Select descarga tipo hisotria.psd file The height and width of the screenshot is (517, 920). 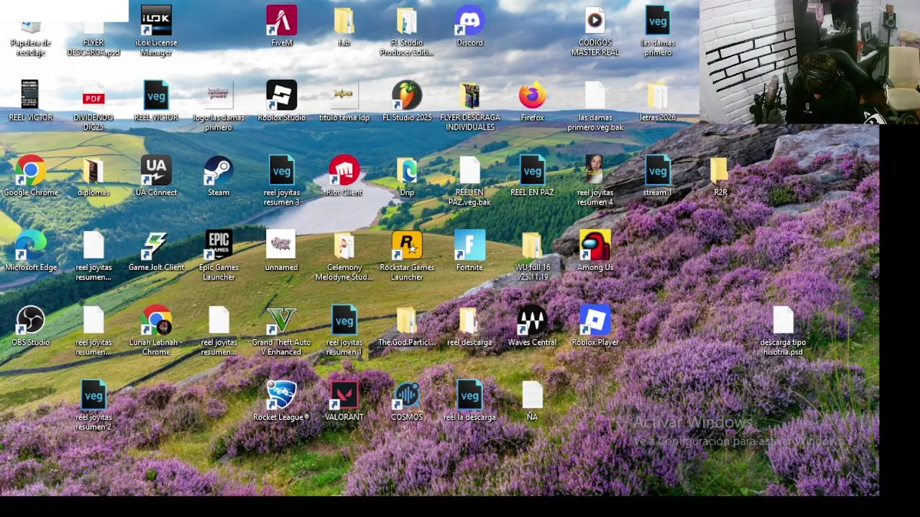click(x=783, y=320)
